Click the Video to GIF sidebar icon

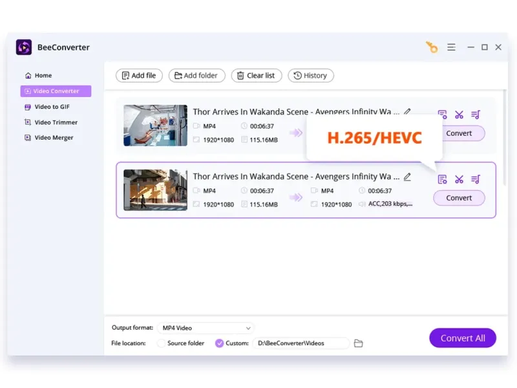(x=28, y=107)
